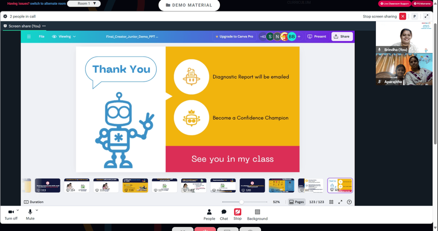Click Live Classroom Support button
This screenshot has width=438, height=231.
pyautogui.click(x=395, y=3)
